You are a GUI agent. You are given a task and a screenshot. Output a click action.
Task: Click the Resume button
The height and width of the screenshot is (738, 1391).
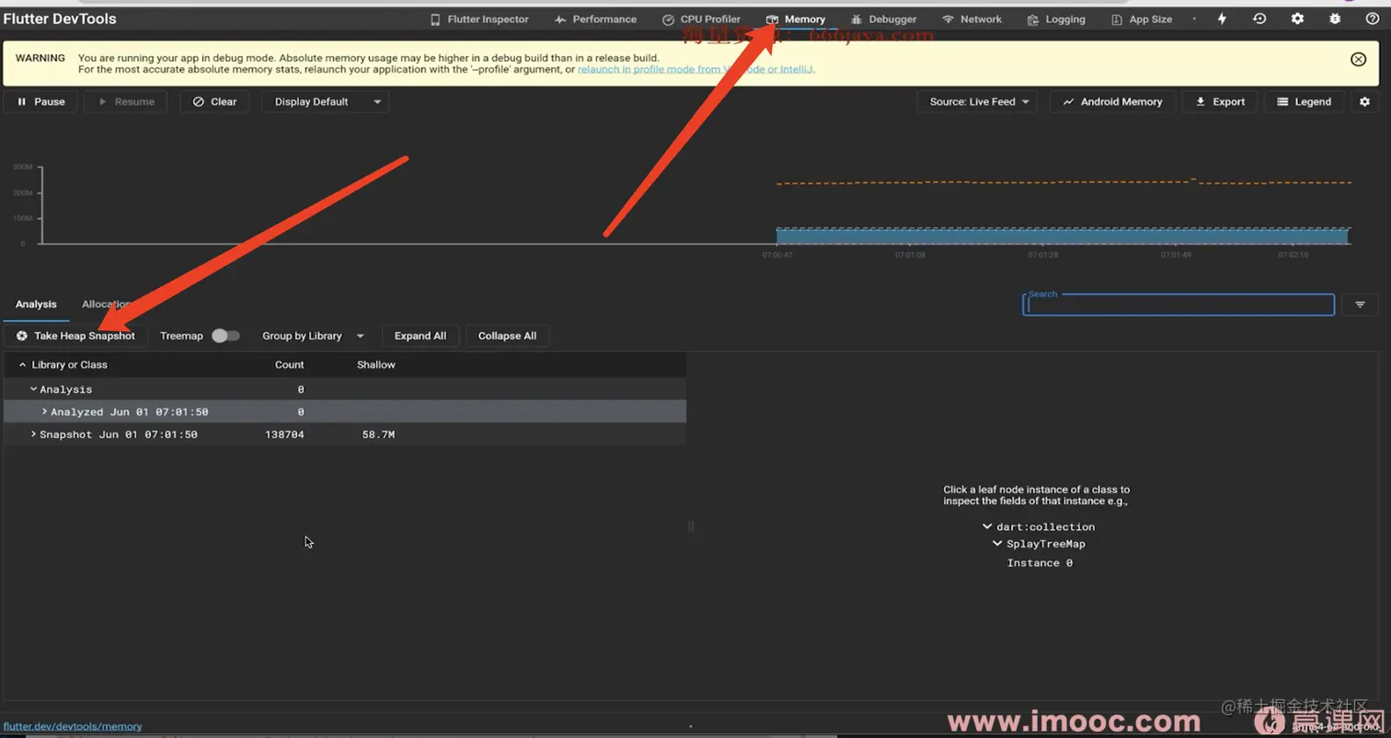tap(125, 101)
